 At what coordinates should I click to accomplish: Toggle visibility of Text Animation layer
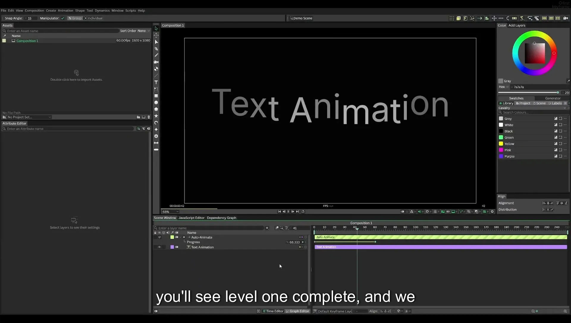[159, 247]
